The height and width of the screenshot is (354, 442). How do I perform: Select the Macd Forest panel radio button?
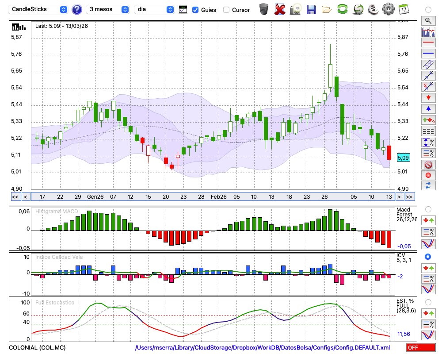coord(428,209)
